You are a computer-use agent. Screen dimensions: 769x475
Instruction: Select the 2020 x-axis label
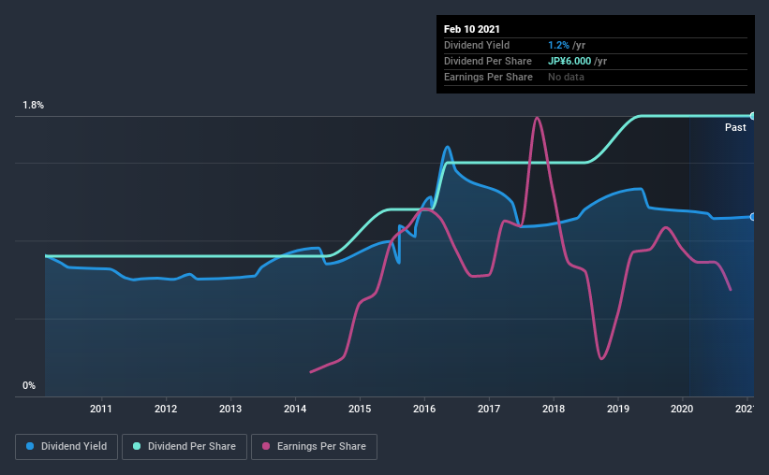682,409
